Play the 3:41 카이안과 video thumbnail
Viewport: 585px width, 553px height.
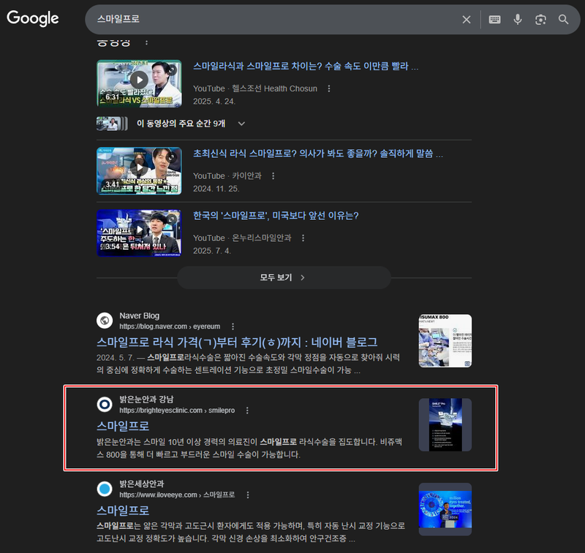click(139, 171)
